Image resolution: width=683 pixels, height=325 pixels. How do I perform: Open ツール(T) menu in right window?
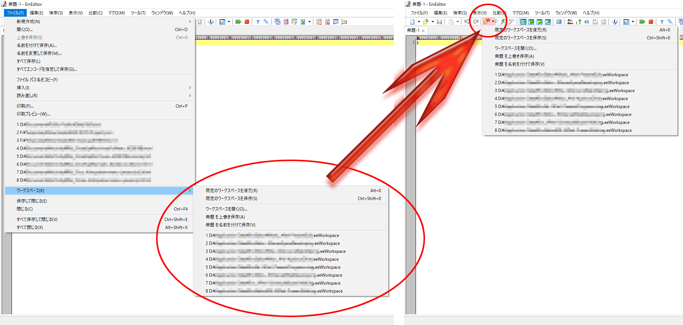[x=542, y=13]
